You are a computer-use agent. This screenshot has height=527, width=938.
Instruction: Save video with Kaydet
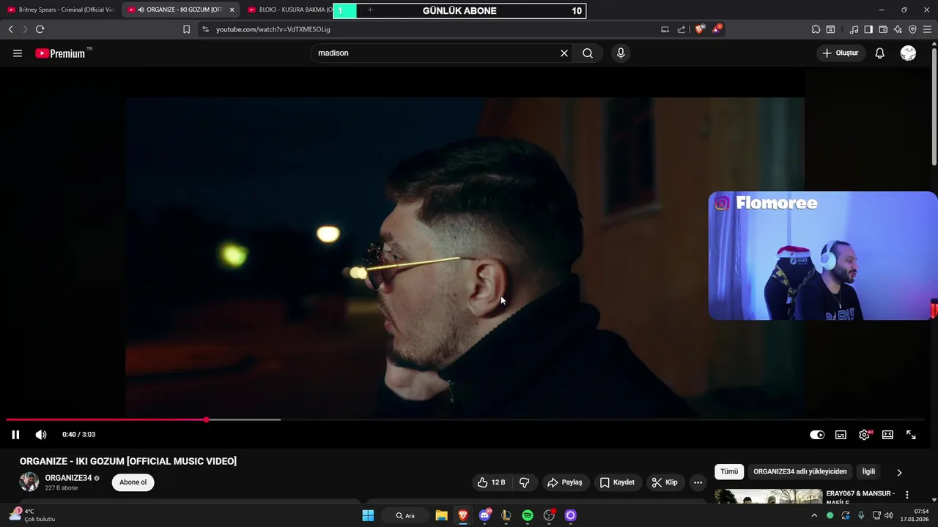click(617, 482)
